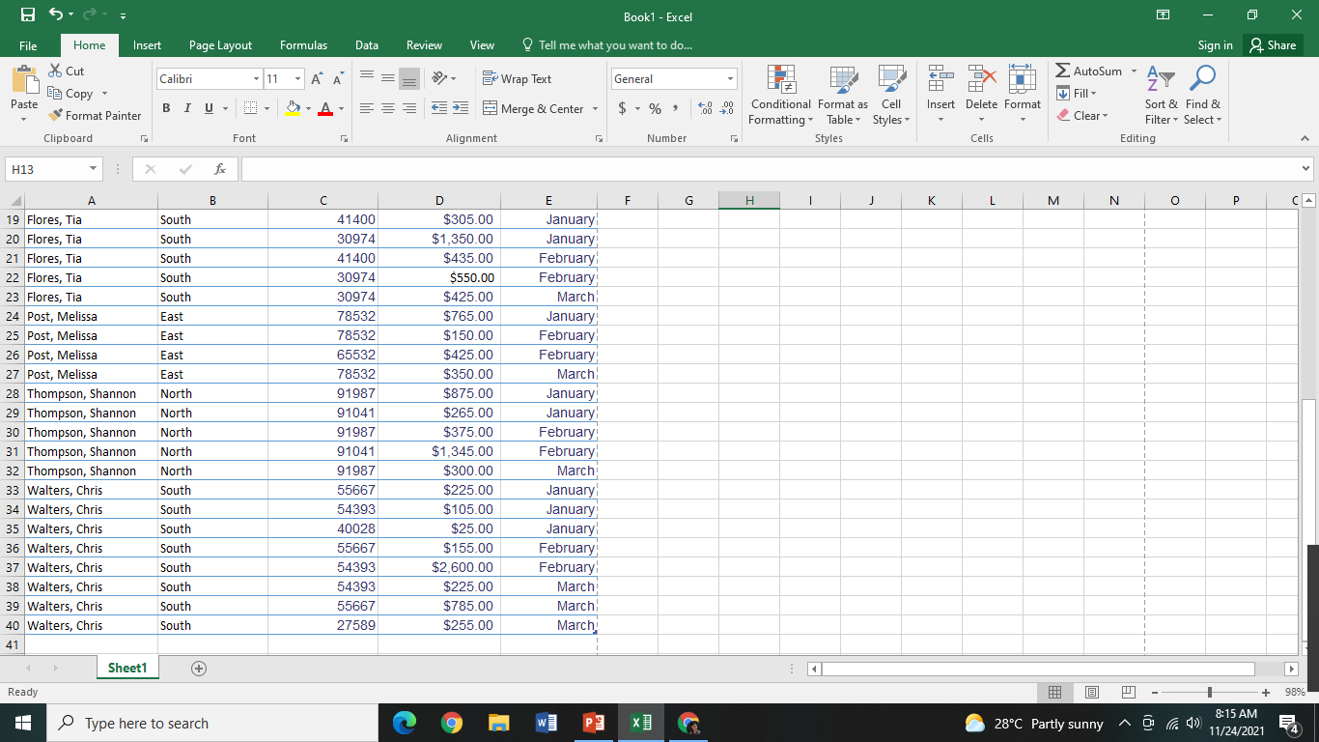Save the workbook with the Save icon
The image size is (1319, 742).
point(28,15)
